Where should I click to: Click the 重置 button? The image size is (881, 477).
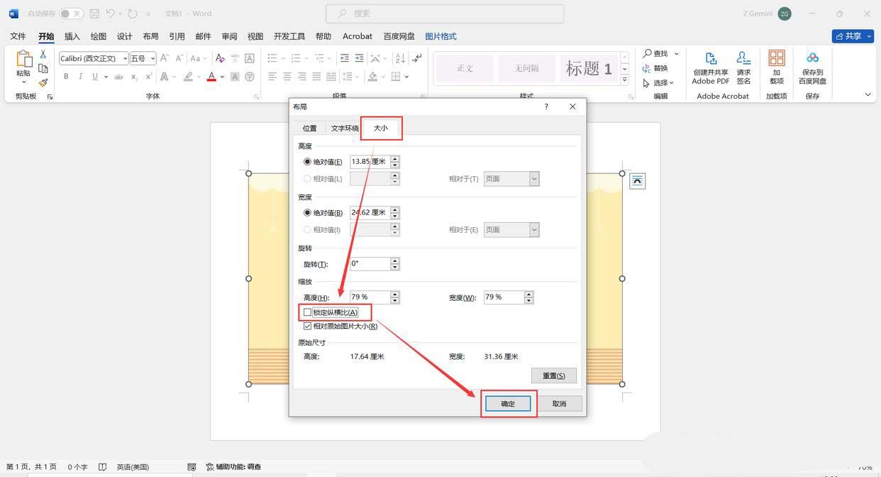553,375
